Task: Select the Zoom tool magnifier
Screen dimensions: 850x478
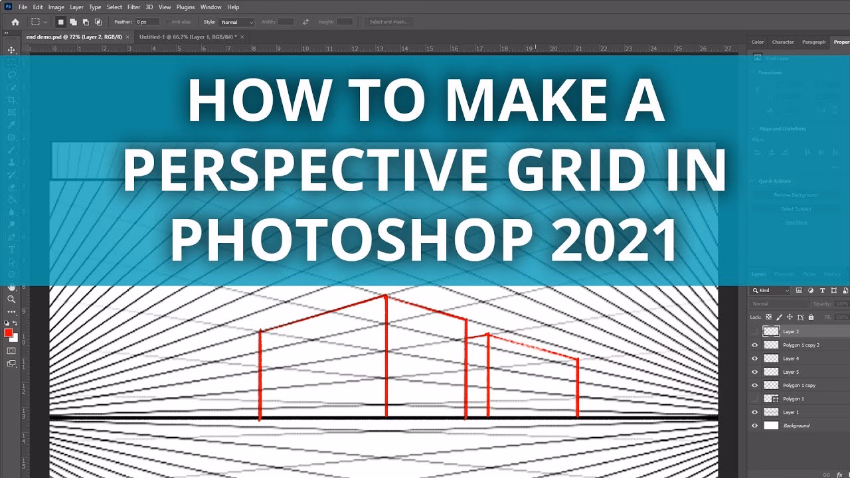Action: coord(11,299)
